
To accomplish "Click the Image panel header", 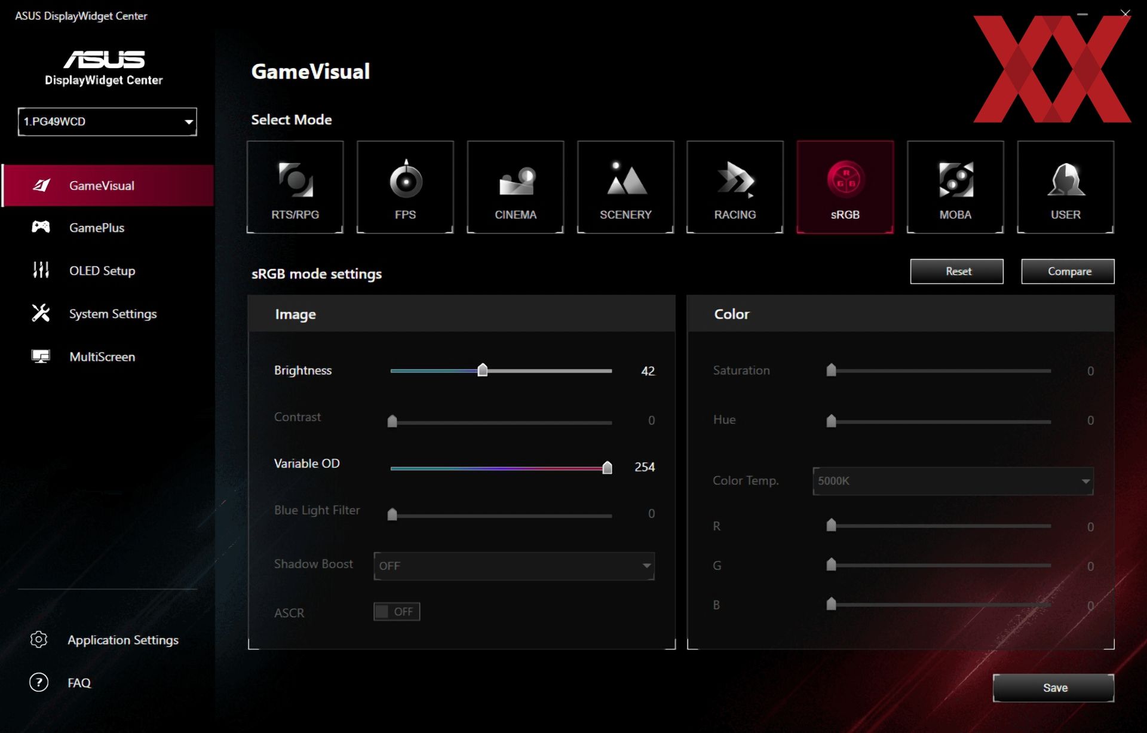I will (x=462, y=314).
